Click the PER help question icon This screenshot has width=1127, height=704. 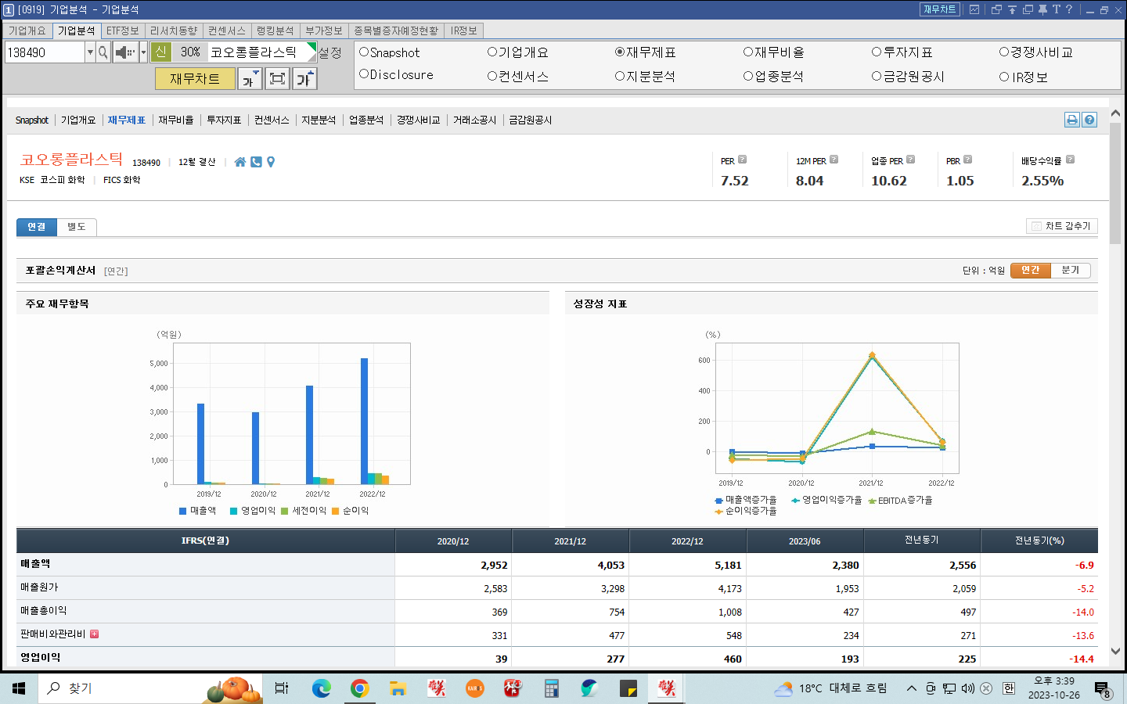pos(743,160)
